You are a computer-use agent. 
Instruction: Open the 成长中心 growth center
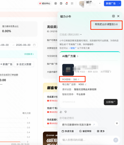point(45,3)
